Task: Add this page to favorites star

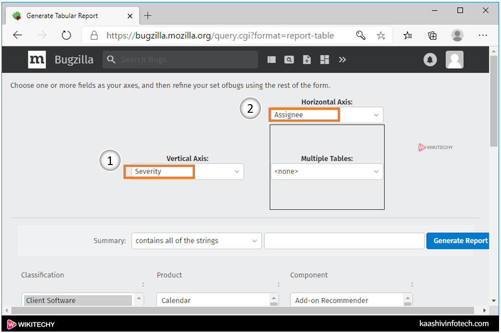Action: click(x=381, y=36)
